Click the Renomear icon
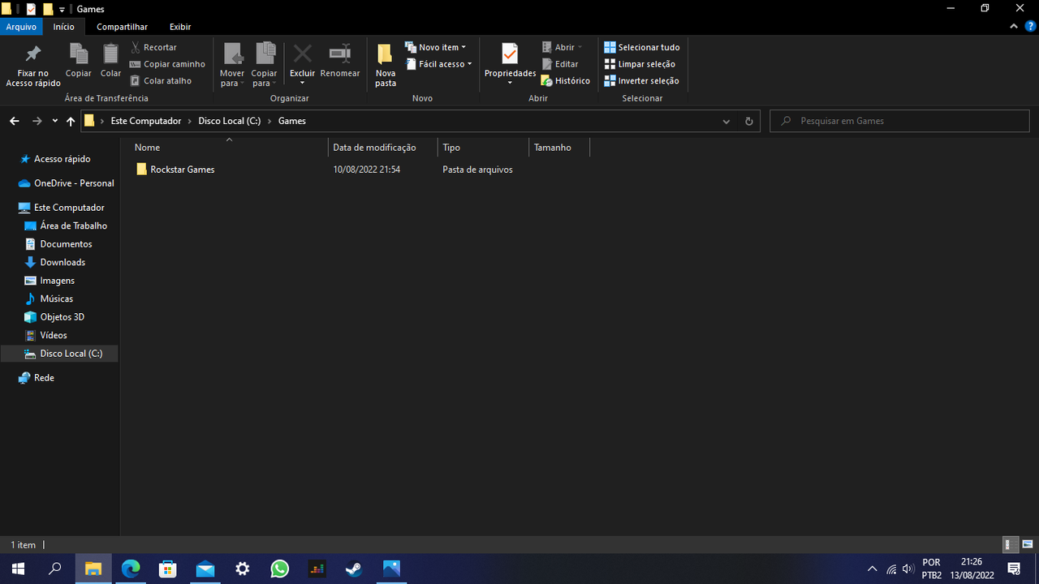Image resolution: width=1039 pixels, height=584 pixels. pos(340,61)
